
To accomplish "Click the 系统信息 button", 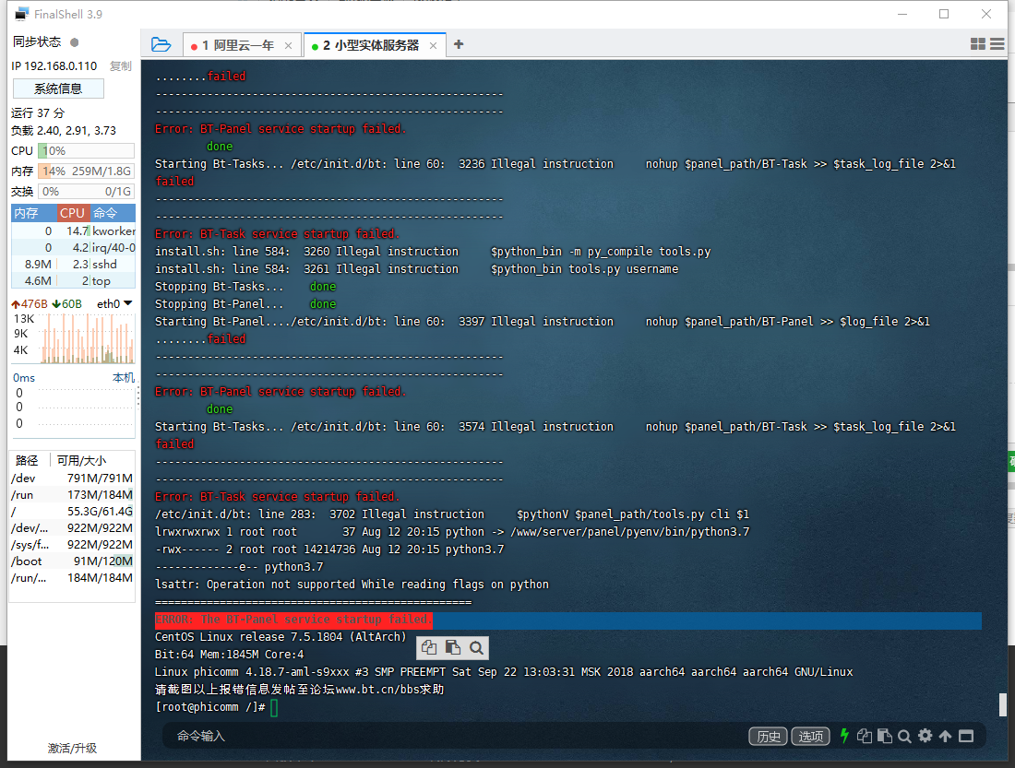I will coord(58,89).
